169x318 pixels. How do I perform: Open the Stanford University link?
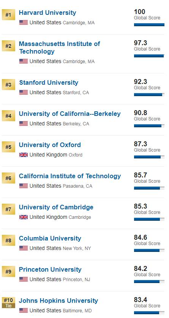(49, 82)
